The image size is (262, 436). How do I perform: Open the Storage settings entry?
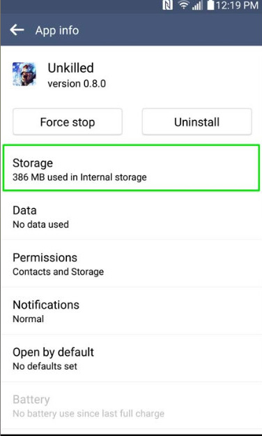(131, 168)
